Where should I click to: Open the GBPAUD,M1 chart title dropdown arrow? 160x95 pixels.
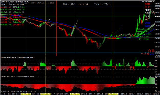1,1
